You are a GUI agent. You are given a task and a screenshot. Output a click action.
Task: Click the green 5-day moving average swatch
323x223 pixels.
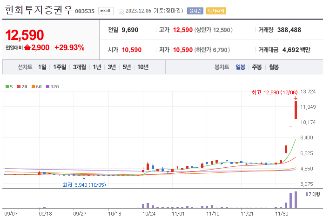click(x=7, y=87)
